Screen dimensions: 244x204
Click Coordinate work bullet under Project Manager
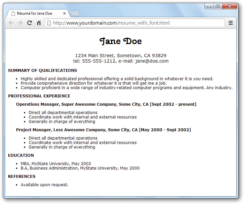[82, 142]
